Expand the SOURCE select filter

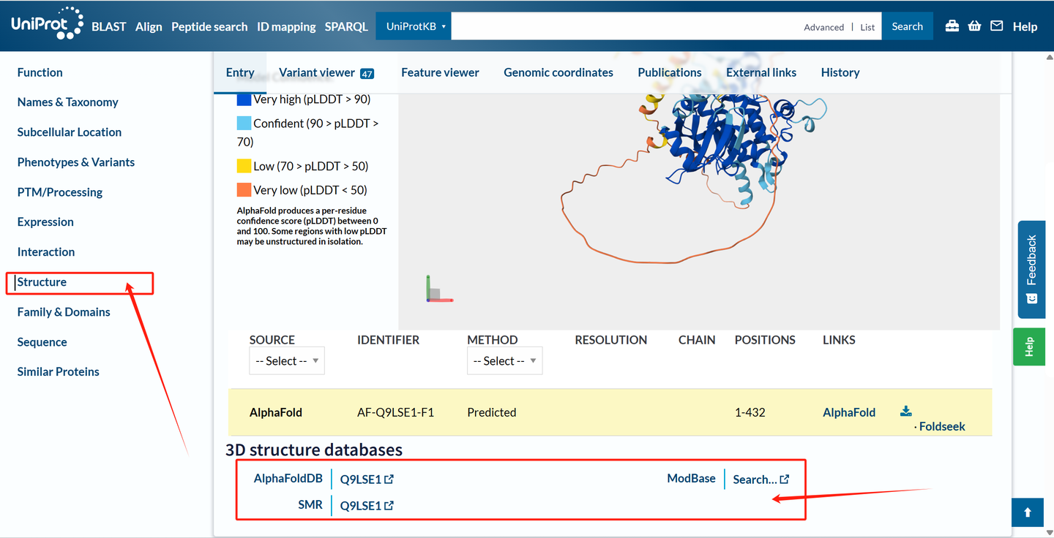coord(287,361)
